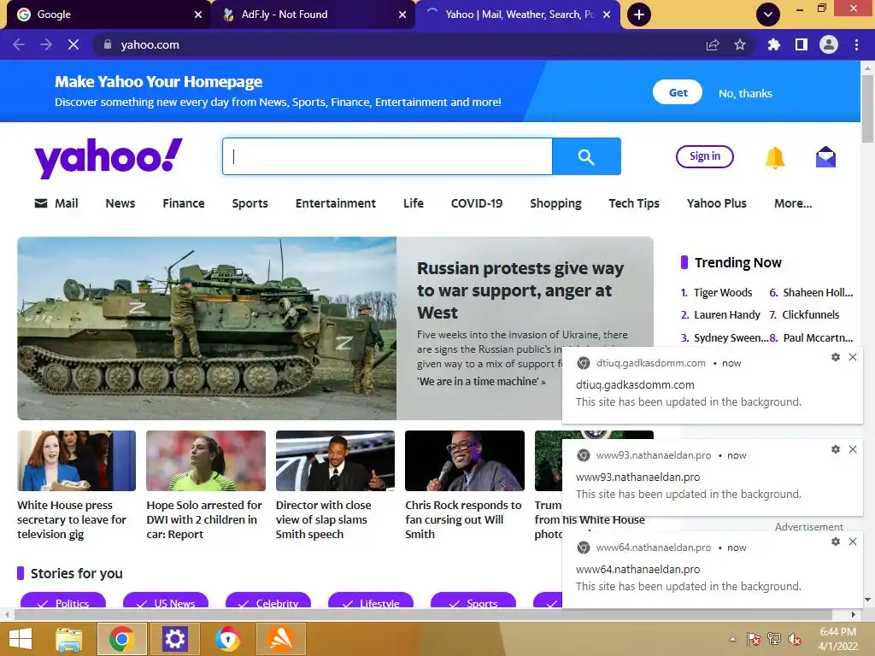
Task: Open the COVID-19 section
Action: coord(477,203)
